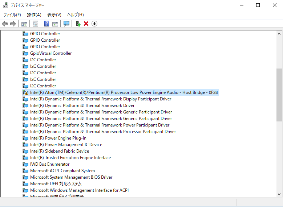The height and width of the screenshot is (207, 283).
Task: Click the red X Uninstall device icon
Action: pos(86,24)
